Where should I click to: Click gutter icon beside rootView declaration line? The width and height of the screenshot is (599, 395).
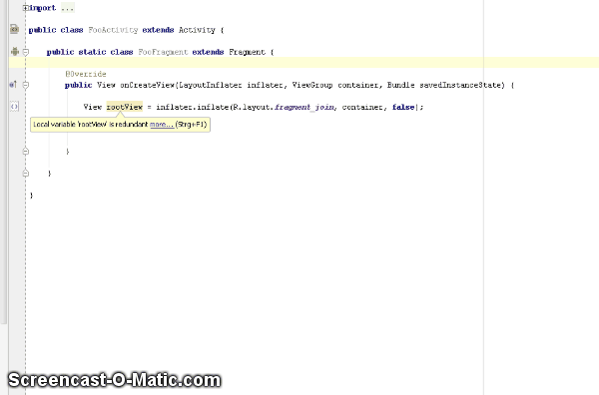(x=14, y=107)
